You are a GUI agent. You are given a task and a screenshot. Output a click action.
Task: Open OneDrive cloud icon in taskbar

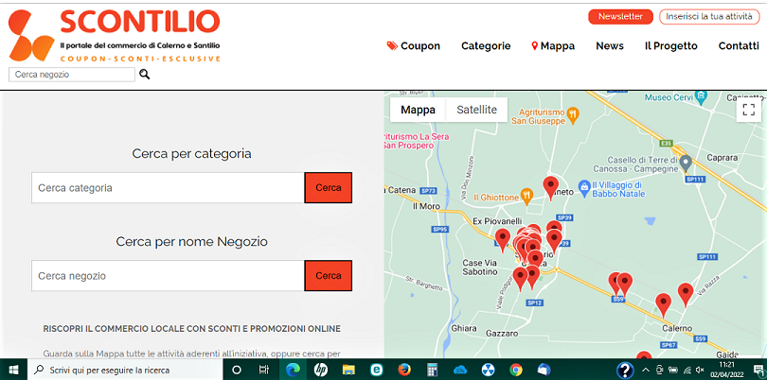pos(460,370)
